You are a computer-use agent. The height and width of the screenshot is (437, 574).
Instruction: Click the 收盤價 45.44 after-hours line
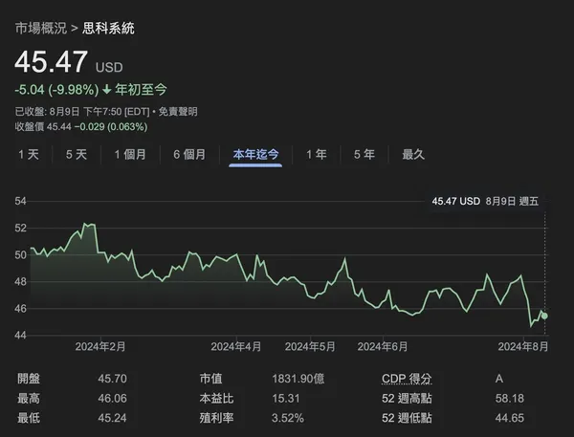pyautogui.click(x=81, y=126)
